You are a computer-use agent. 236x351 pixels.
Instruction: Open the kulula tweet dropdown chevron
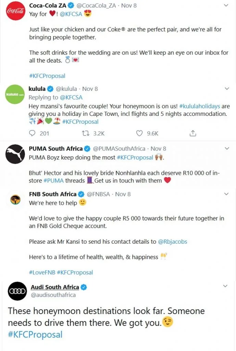click(226, 89)
